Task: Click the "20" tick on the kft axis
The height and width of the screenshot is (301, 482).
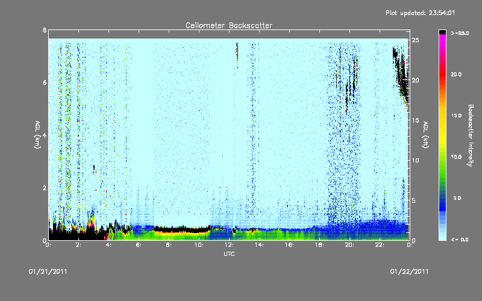Action: pos(415,80)
